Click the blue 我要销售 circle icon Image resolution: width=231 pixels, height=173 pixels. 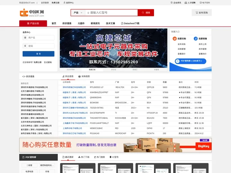(x=195, y=38)
